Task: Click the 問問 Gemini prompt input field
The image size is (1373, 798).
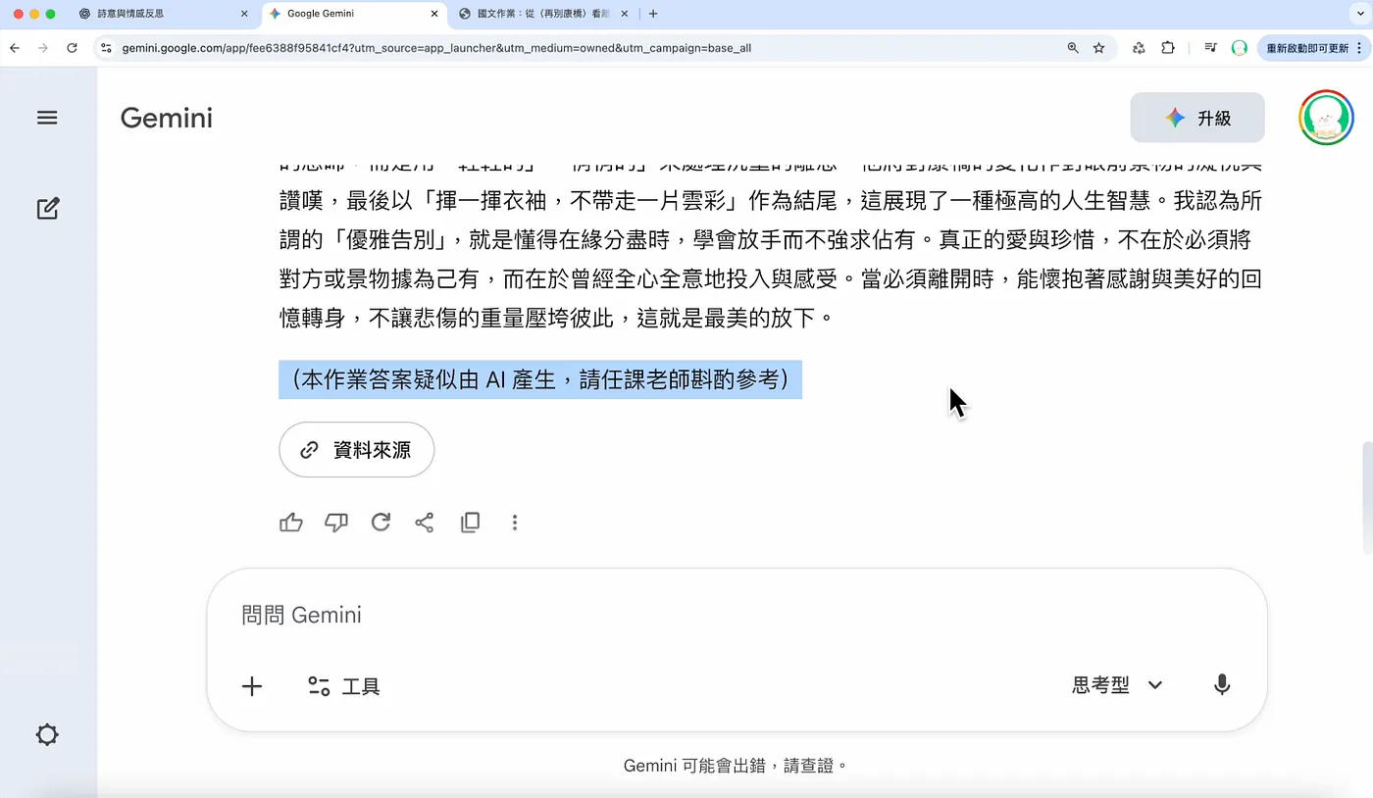Action: (x=736, y=616)
